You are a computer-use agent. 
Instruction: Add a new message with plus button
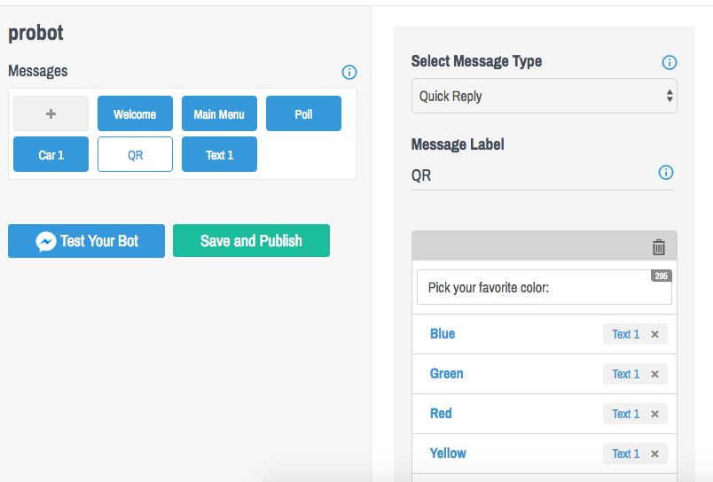51,113
